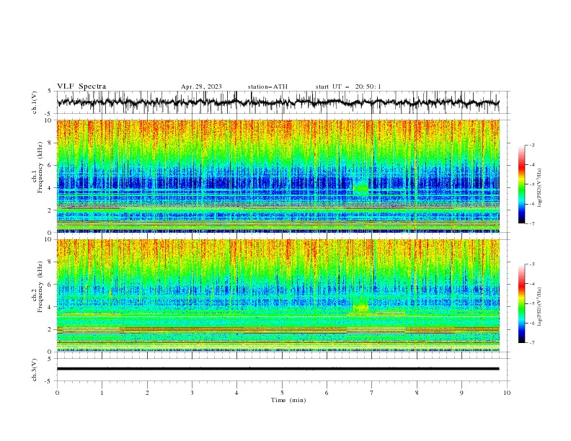Click the upper PSD color scale bar
This screenshot has height=441, width=571.
(521, 184)
